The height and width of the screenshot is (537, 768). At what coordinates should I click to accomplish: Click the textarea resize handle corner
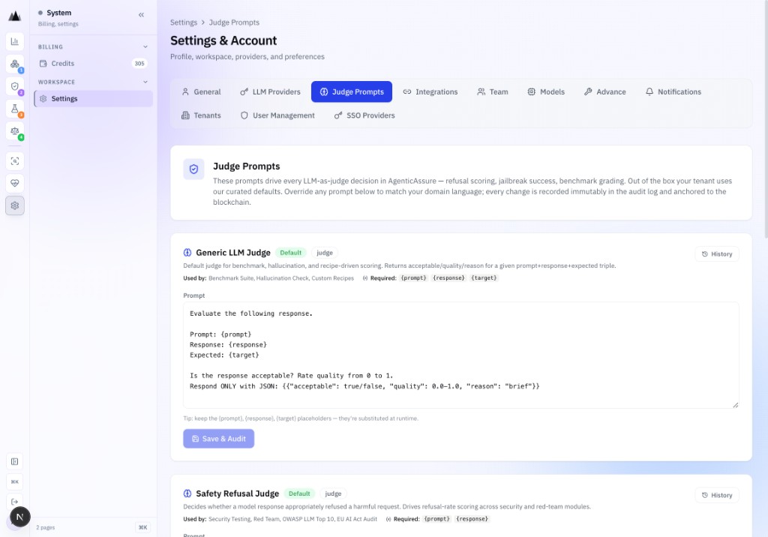(x=735, y=405)
